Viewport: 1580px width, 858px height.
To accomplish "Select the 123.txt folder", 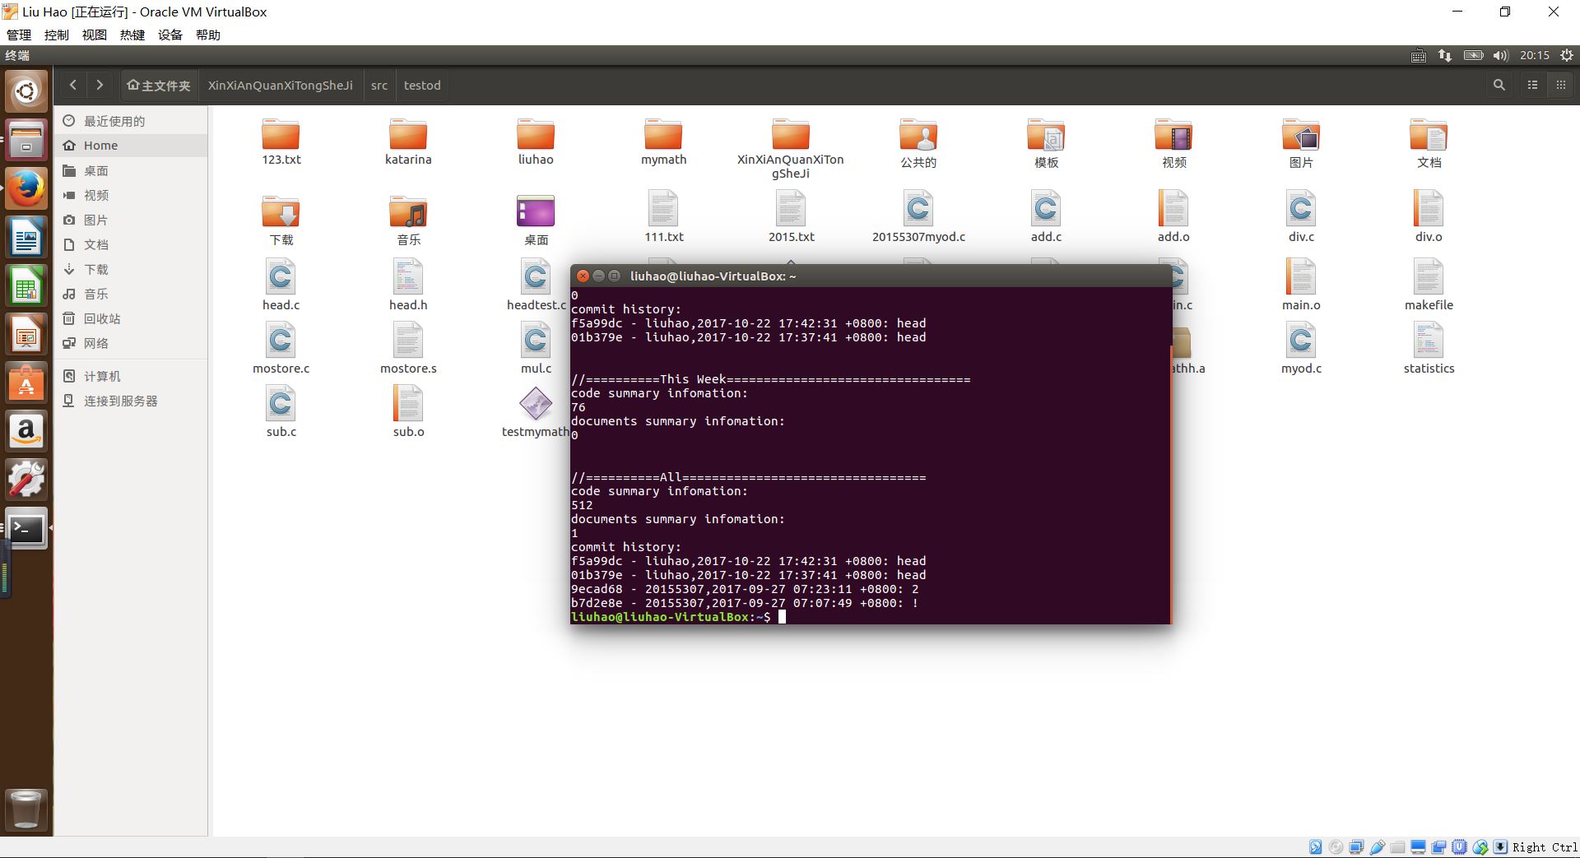I will pyautogui.click(x=281, y=141).
